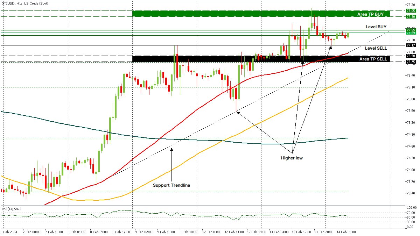420x236 pixels.
Task: Select the Level BUY label
Action: (376, 27)
